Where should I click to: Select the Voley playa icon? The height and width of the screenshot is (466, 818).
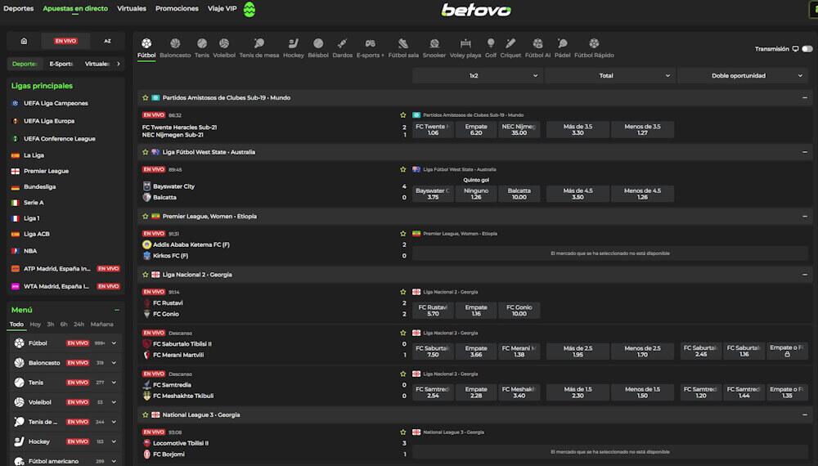[x=465, y=43]
